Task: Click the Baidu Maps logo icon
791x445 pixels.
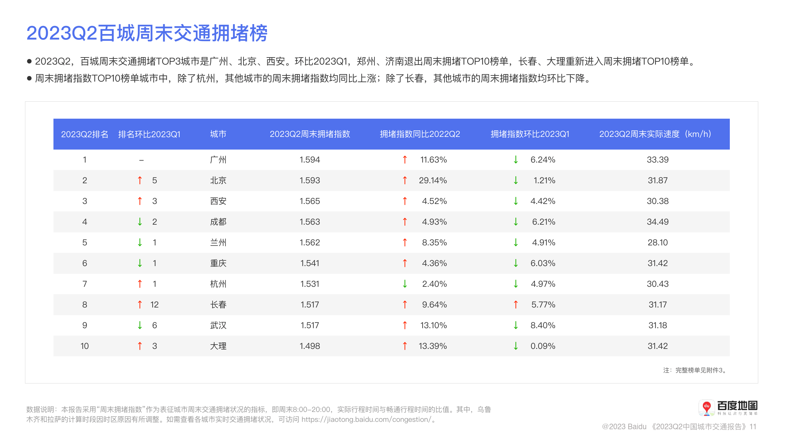Action: pyautogui.click(x=706, y=408)
